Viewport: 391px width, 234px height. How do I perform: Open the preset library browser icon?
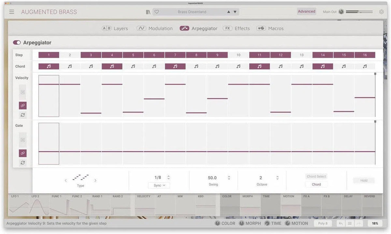click(x=148, y=12)
